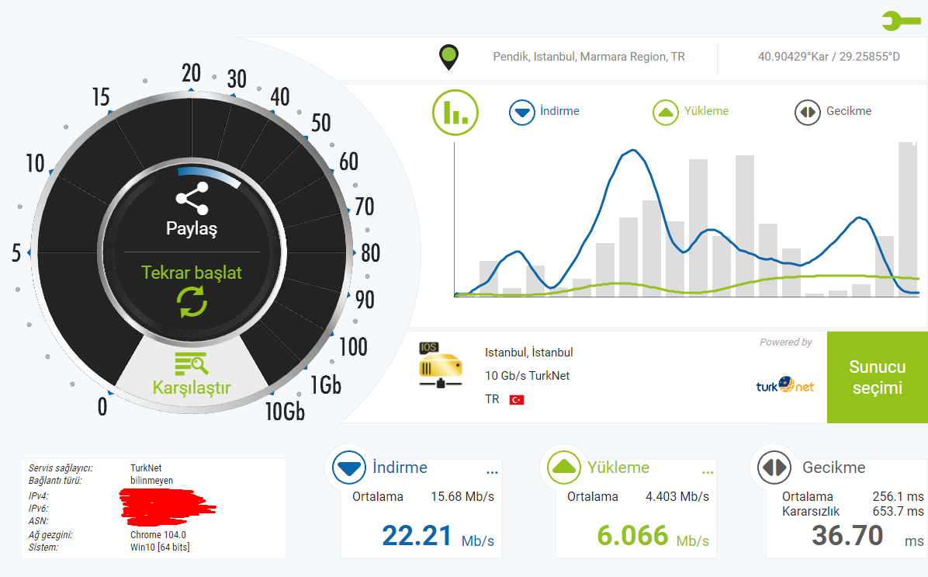The height and width of the screenshot is (577, 928).
Task: Click the share icon above Paylaş
Action: point(192,198)
